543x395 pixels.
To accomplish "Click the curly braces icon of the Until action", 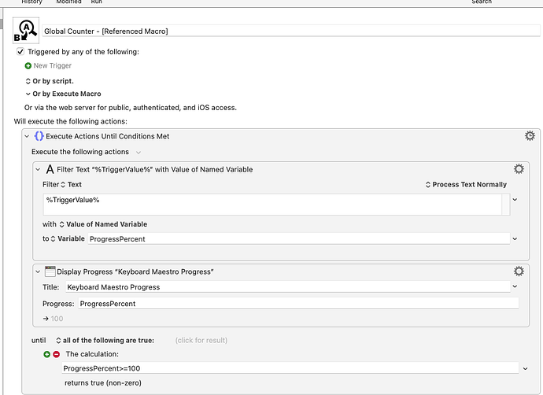I will tap(39, 136).
